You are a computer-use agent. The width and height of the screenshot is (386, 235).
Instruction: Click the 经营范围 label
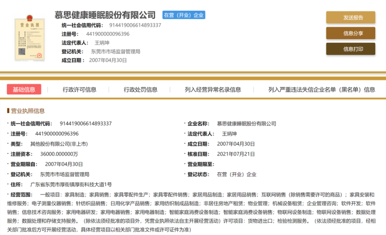[x=22, y=195]
